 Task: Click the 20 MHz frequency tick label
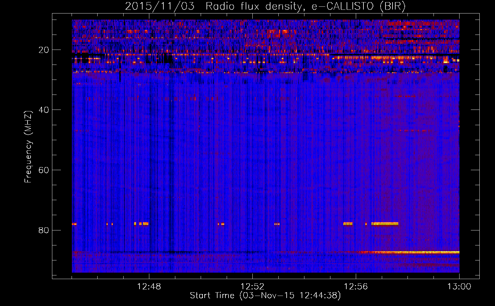click(x=44, y=50)
